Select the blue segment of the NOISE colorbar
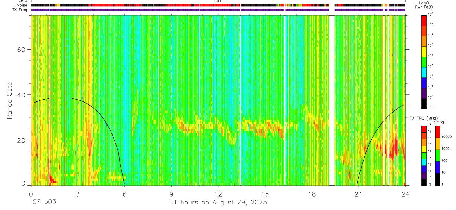The width and height of the screenshot is (456, 210). click(x=438, y=167)
